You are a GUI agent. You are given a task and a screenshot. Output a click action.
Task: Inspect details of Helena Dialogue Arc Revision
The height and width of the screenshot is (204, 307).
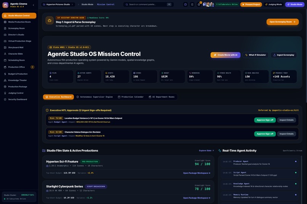tap(286, 134)
